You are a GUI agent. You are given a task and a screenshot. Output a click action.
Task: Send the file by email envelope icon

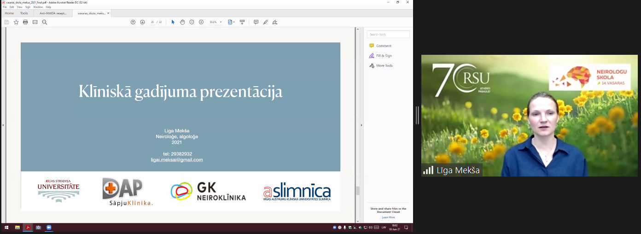click(35, 22)
